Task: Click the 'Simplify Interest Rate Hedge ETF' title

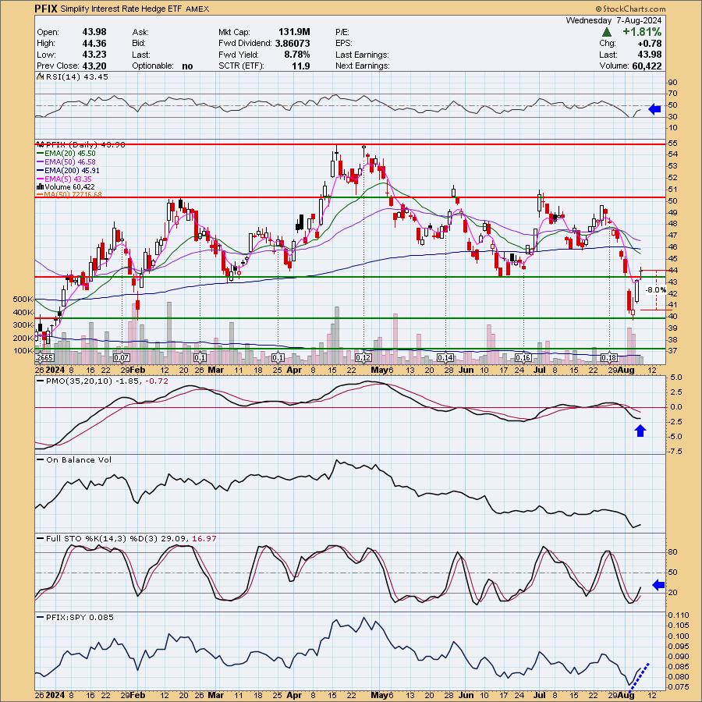Action: 121,9
